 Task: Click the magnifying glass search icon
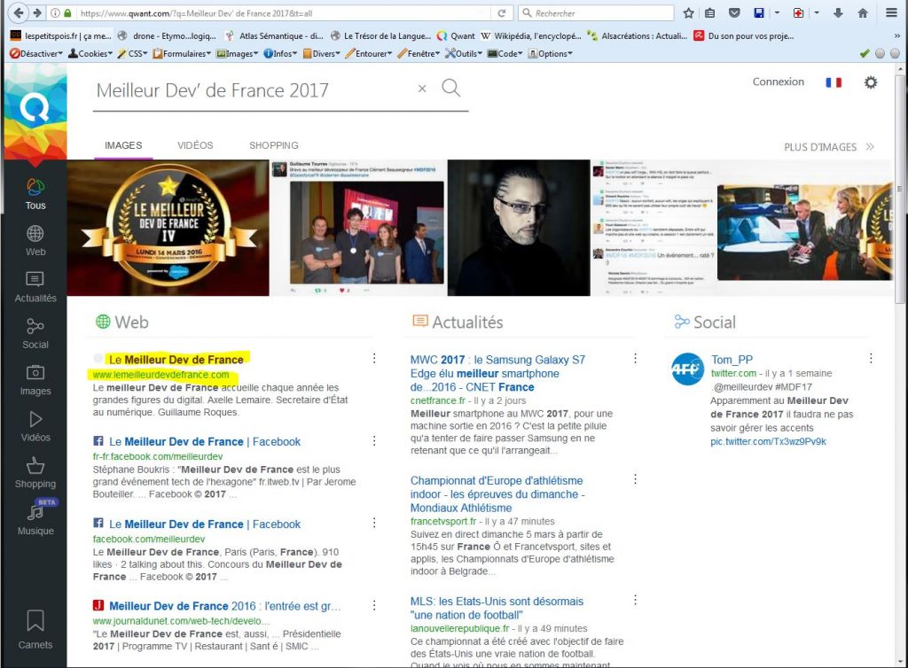(x=451, y=88)
